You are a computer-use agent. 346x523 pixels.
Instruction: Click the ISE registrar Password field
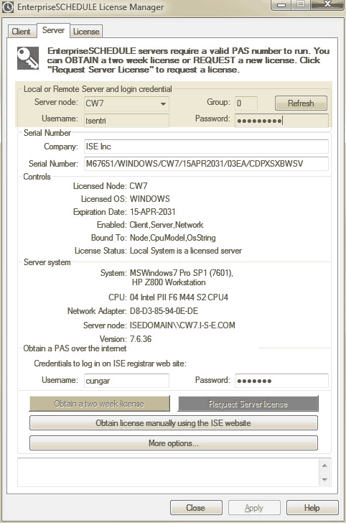[x=281, y=381]
